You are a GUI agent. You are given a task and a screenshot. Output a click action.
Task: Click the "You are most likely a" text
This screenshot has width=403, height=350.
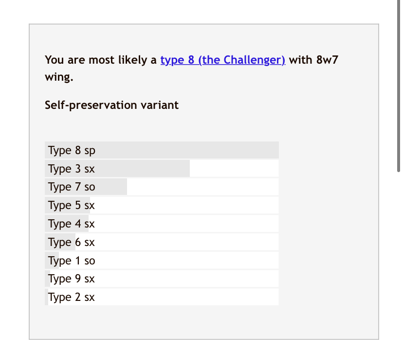pyautogui.click(x=101, y=60)
